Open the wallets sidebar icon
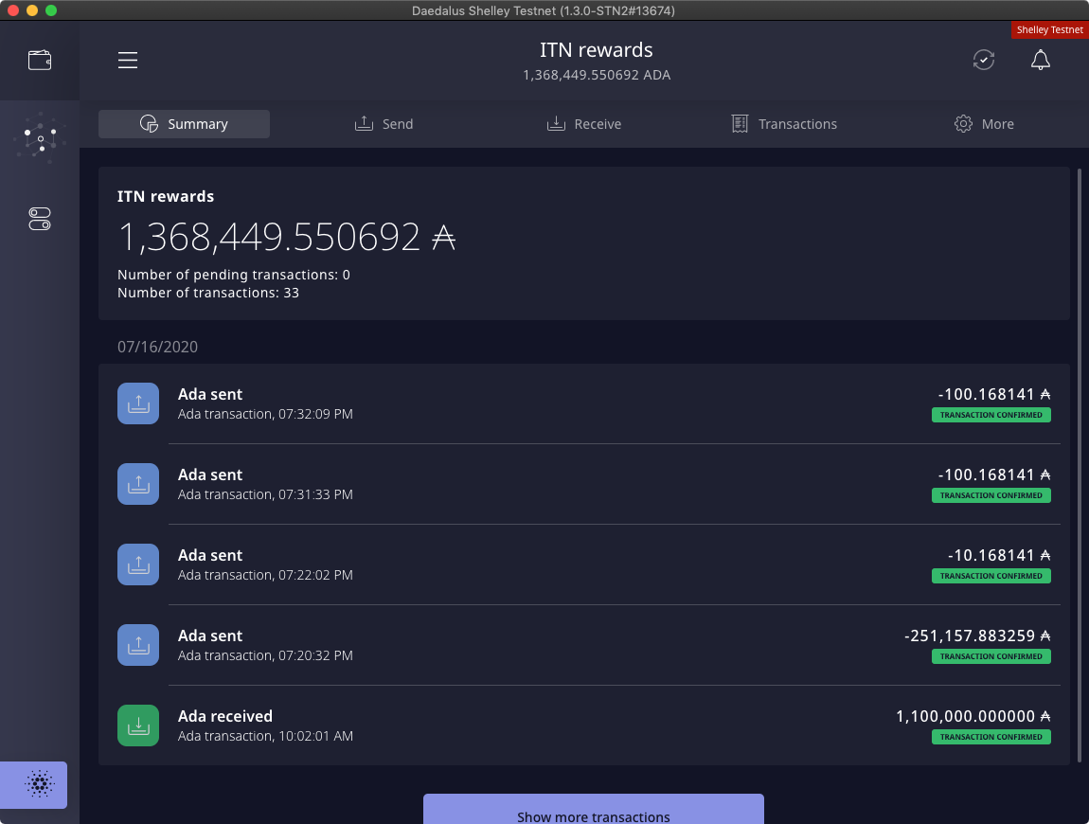The image size is (1089, 824). [x=40, y=61]
